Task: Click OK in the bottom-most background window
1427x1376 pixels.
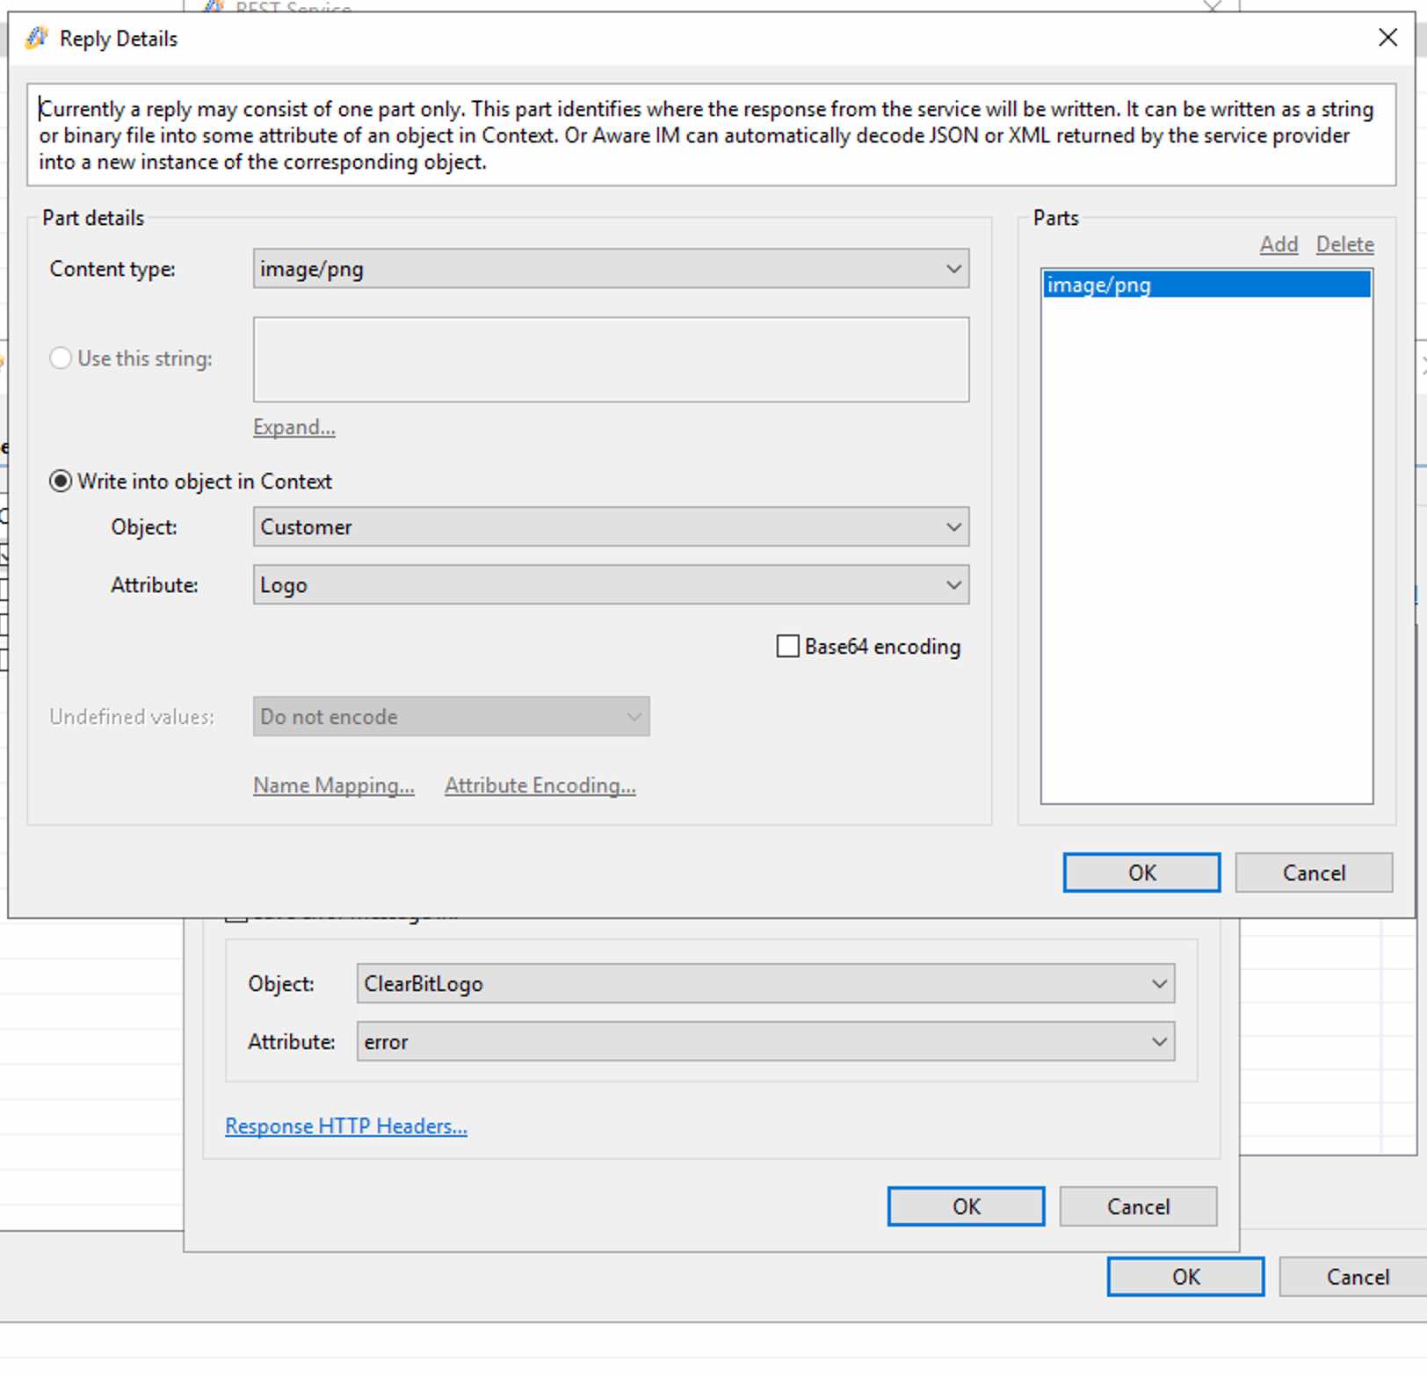Action: tap(1185, 1277)
